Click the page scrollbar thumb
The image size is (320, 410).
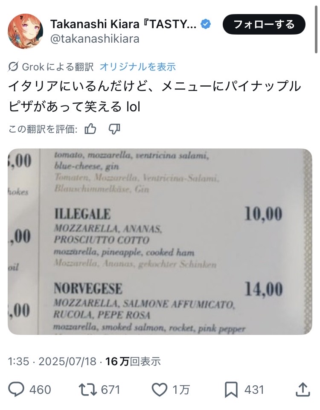pos(316,27)
